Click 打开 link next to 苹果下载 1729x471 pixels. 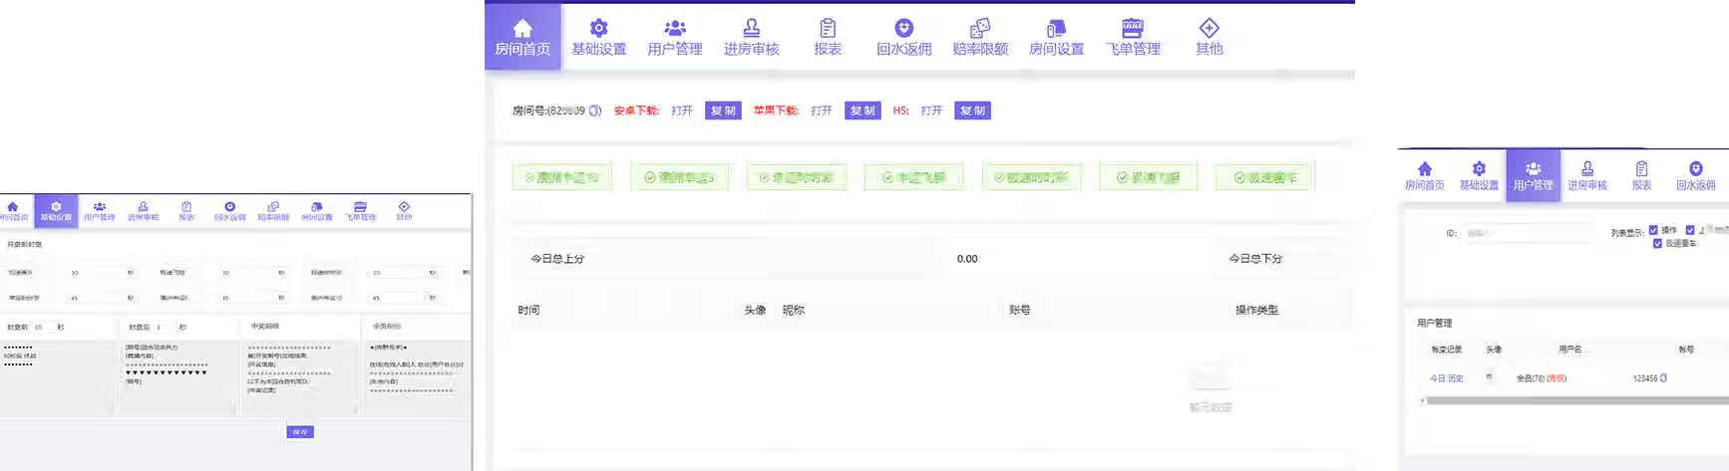(x=821, y=111)
